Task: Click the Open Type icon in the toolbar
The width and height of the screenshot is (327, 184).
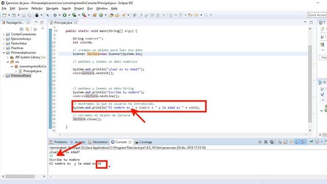Action: click(x=111, y=15)
